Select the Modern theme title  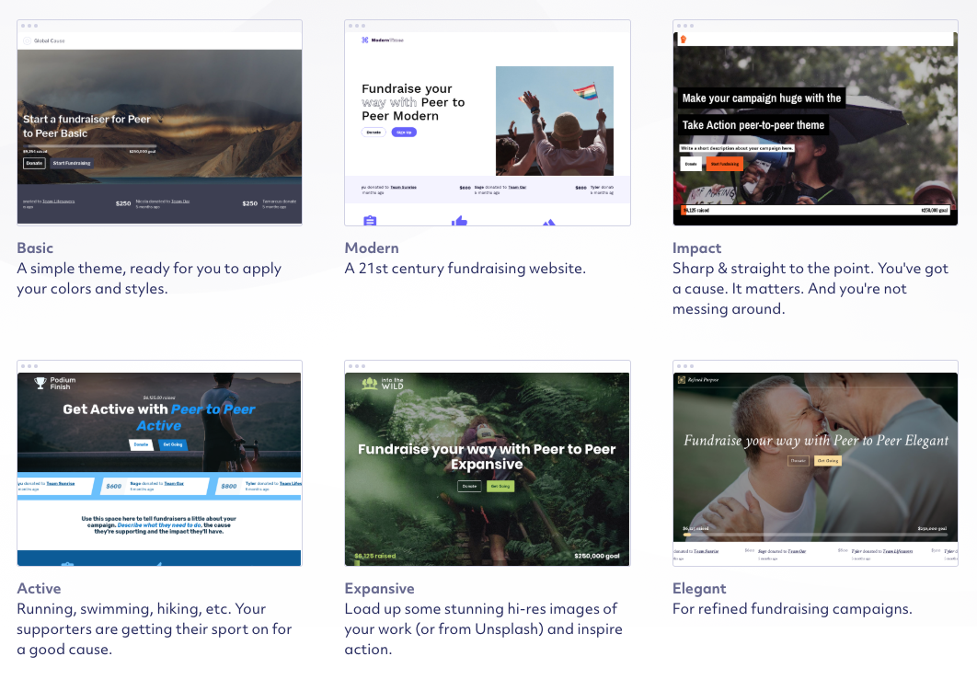tap(372, 248)
